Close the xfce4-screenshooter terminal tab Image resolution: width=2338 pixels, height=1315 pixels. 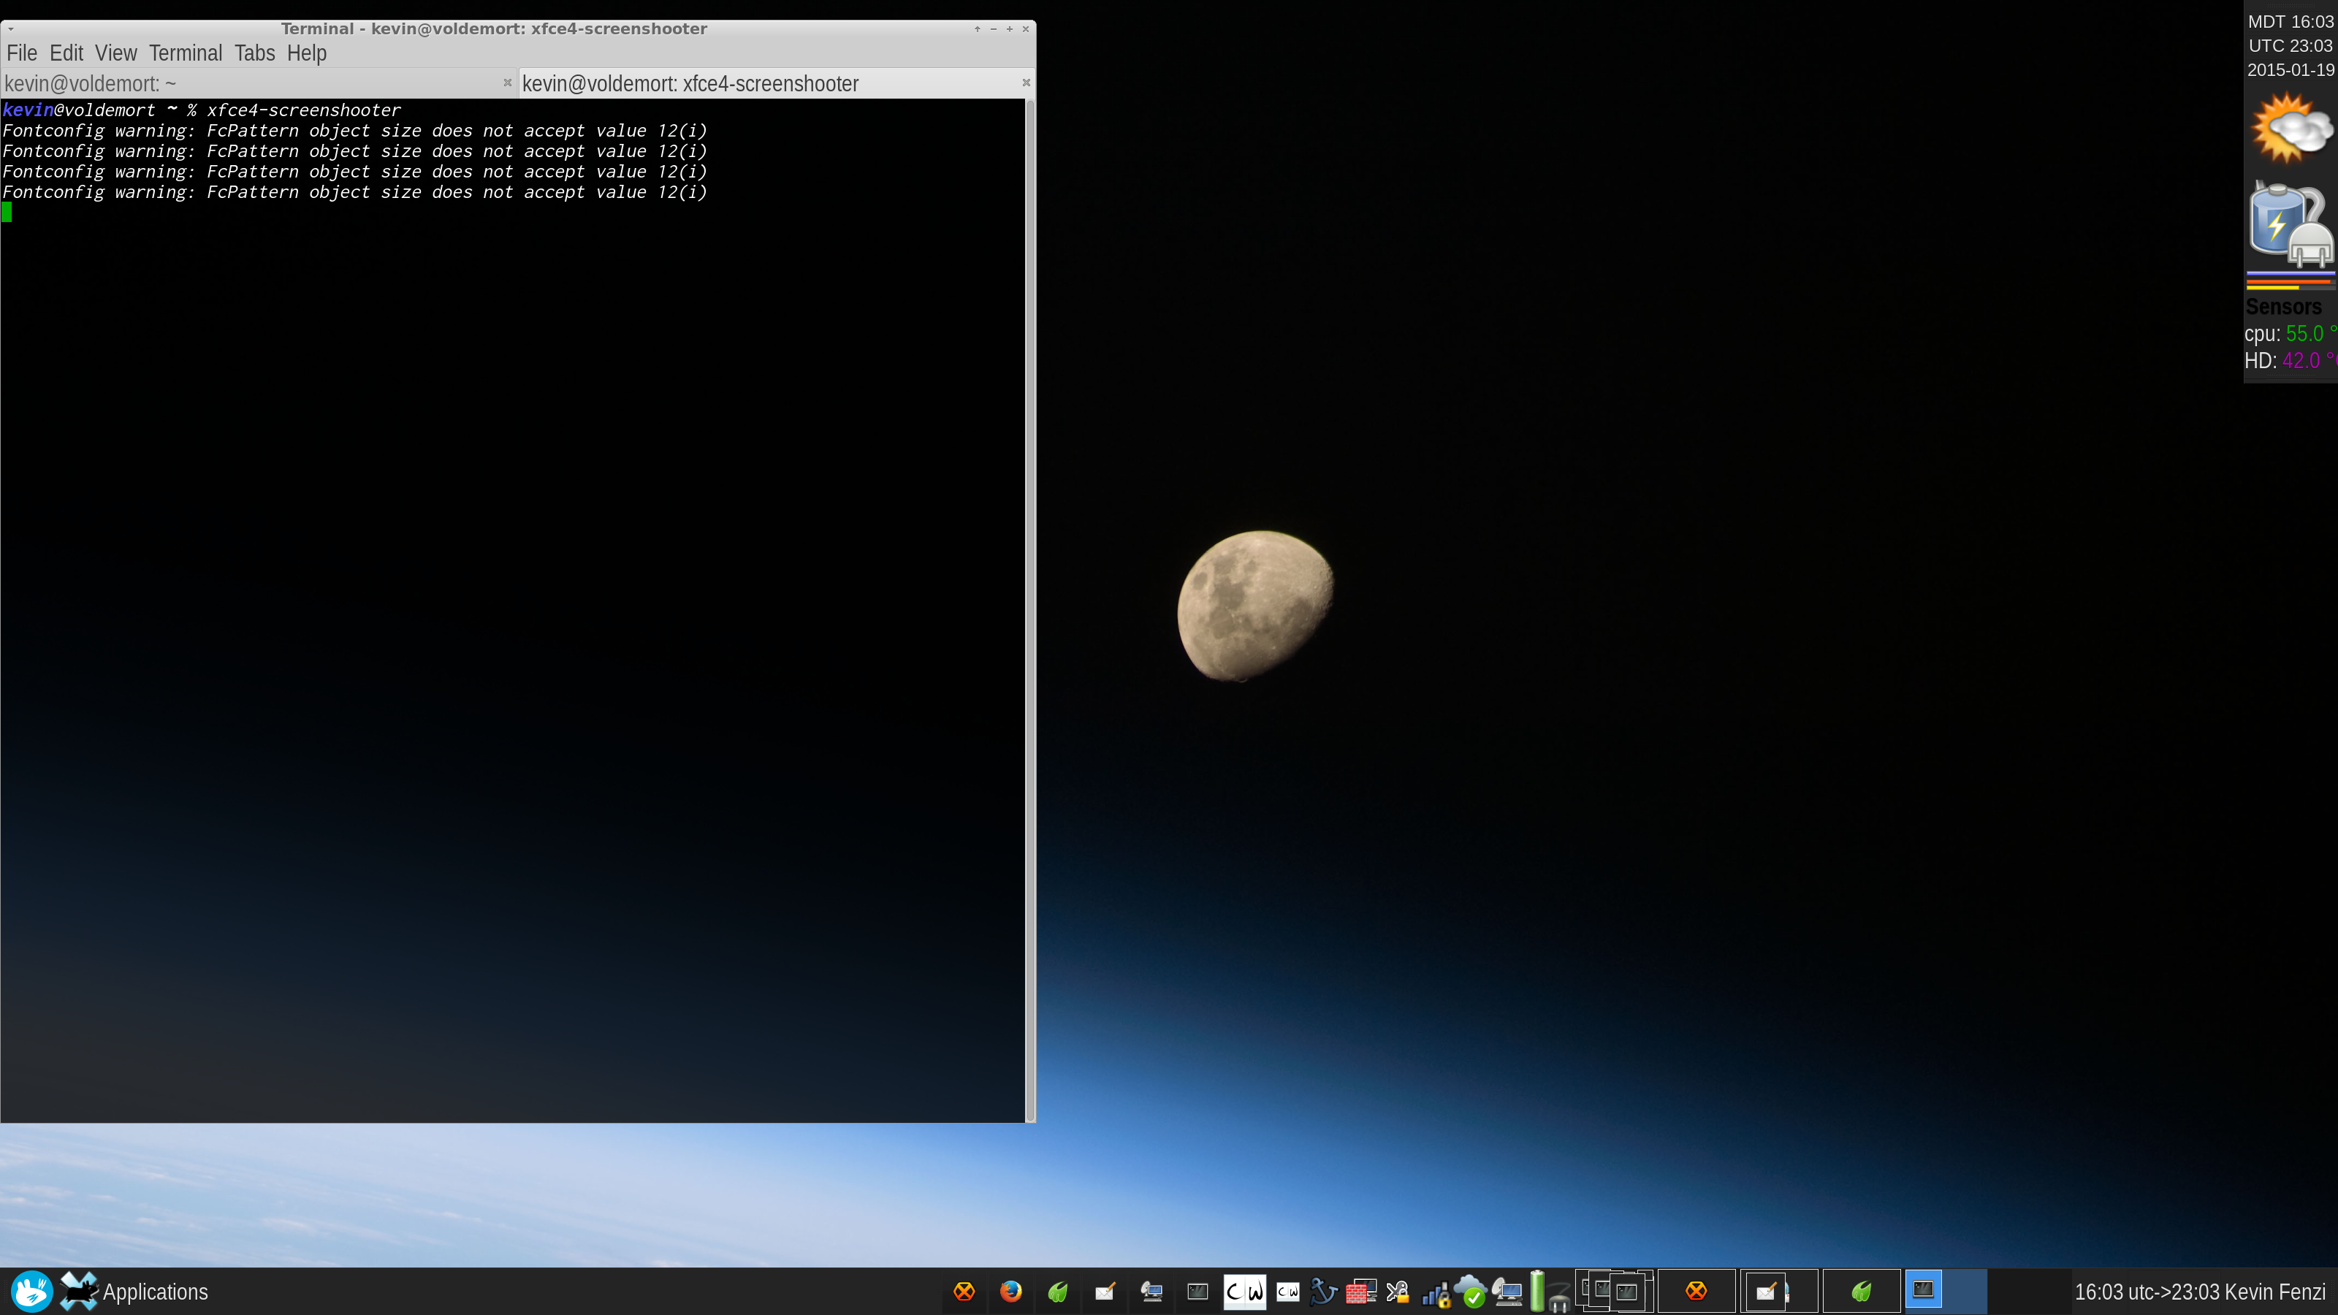[x=1026, y=83]
